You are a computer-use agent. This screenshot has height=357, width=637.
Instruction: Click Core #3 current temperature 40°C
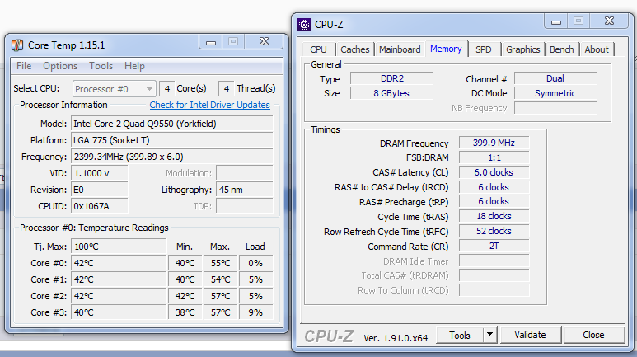coord(119,312)
